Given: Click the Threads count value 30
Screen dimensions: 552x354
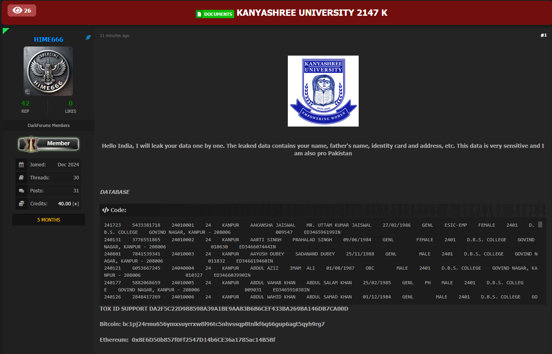Looking at the screenshot, I should coord(76,178).
